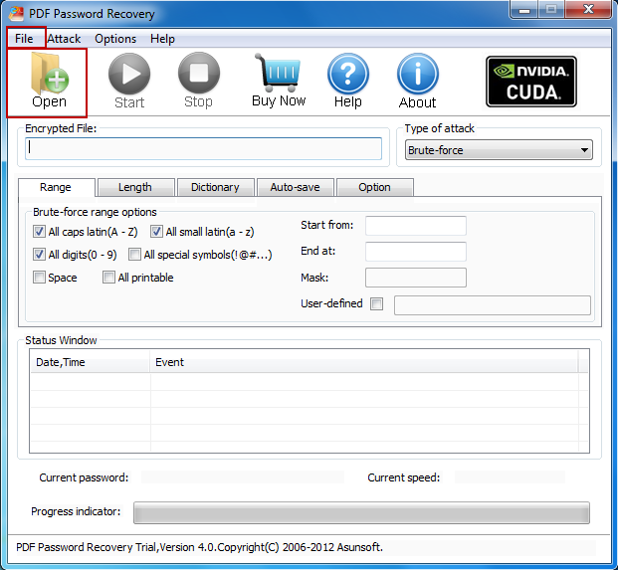Viewport: 618px width, 570px height.
Task: Open the Help menu
Action: click(162, 39)
